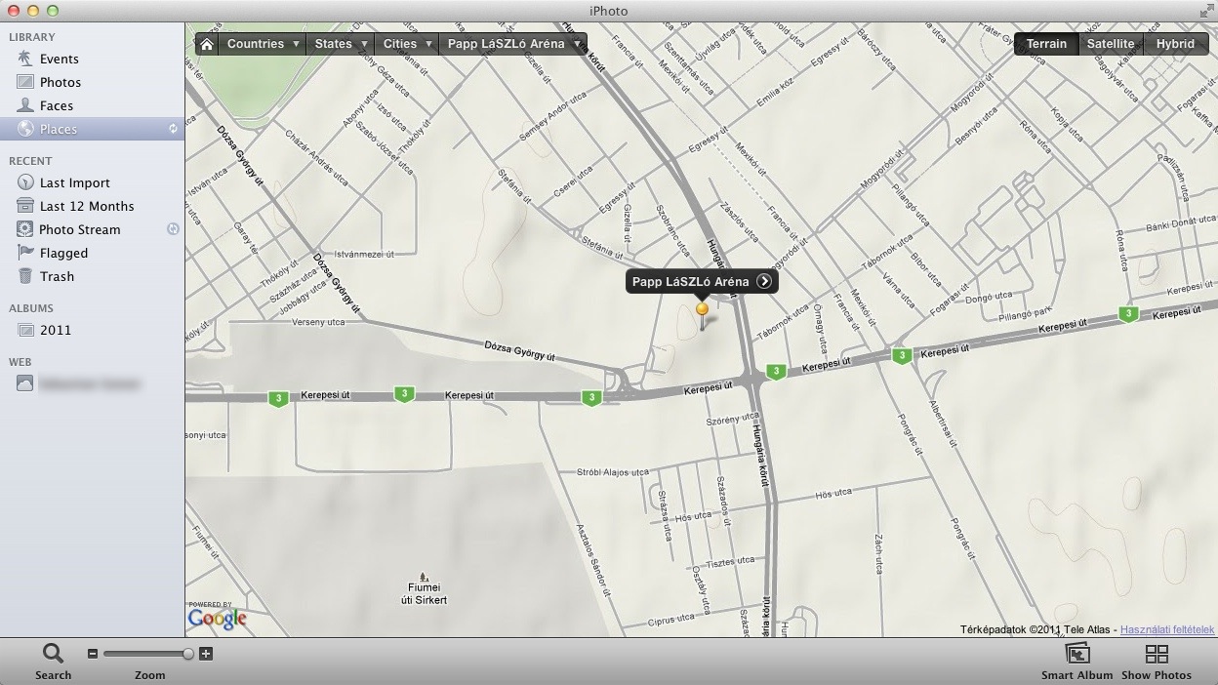The image size is (1218, 685).
Task: Click the Szörény utca label
Action: [731, 419]
